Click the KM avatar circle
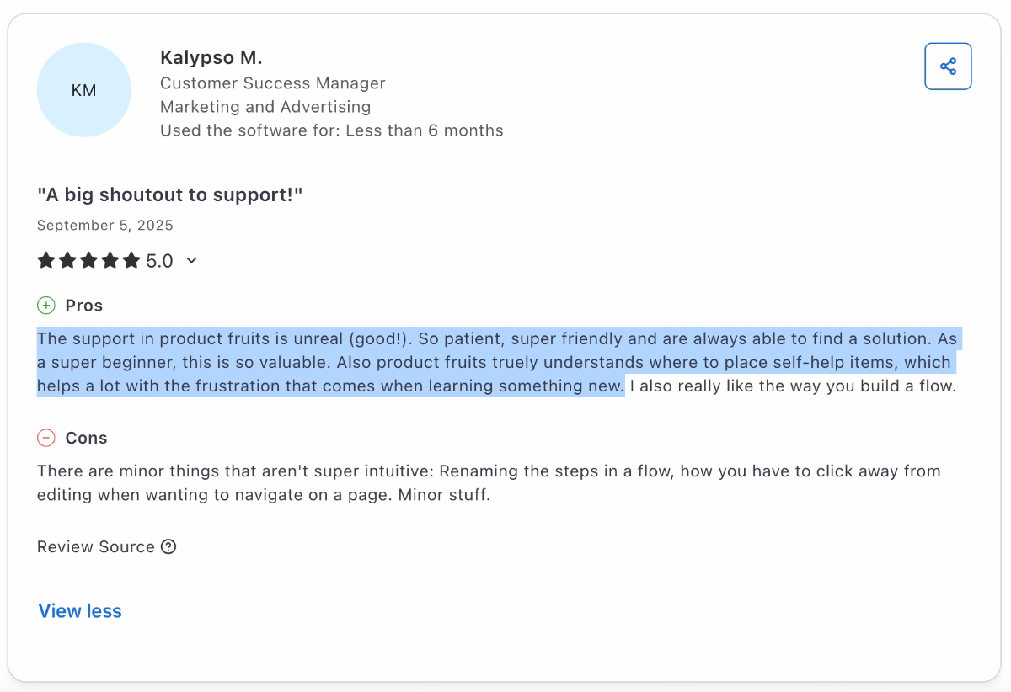 (84, 90)
